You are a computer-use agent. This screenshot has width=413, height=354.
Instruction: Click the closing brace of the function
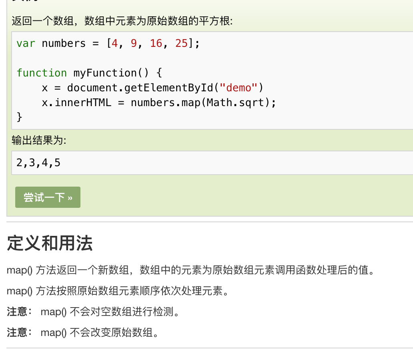[x=19, y=117]
